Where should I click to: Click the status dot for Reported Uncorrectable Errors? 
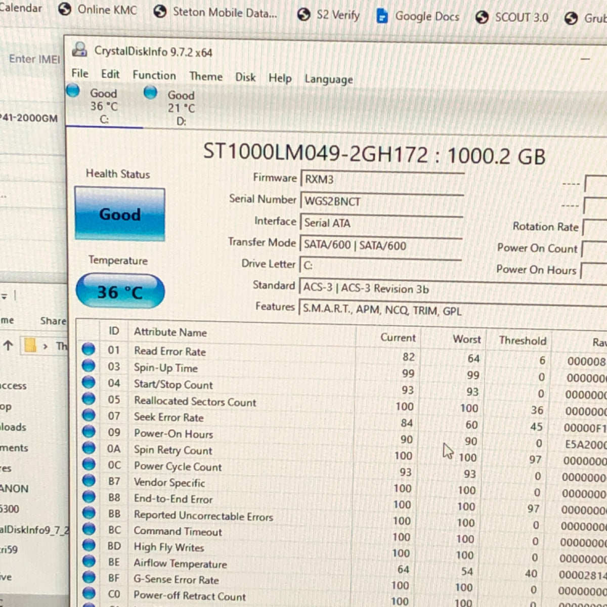click(89, 512)
